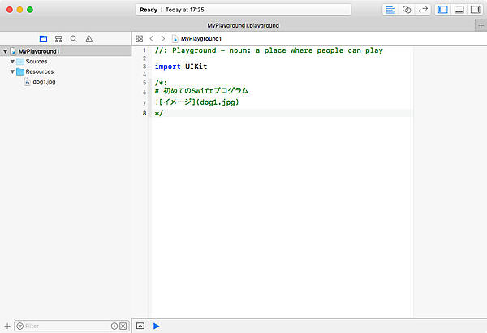The width and height of the screenshot is (487, 333).
Task: Toggle the bottom Debug area panel
Action: [x=459, y=10]
